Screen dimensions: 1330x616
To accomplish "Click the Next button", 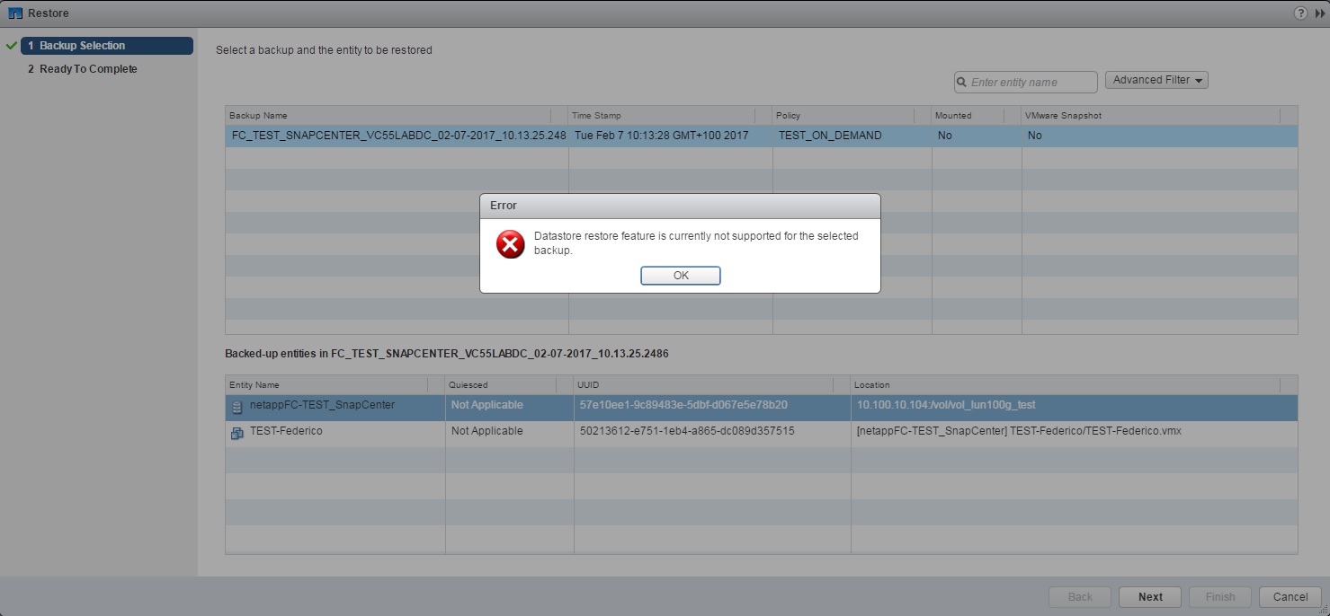I will point(1150,597).
